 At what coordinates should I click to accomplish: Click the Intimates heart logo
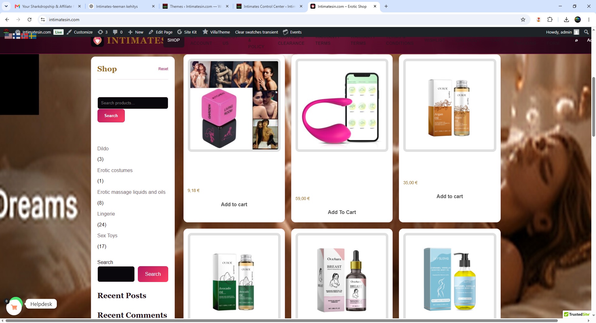pos(97,41)
